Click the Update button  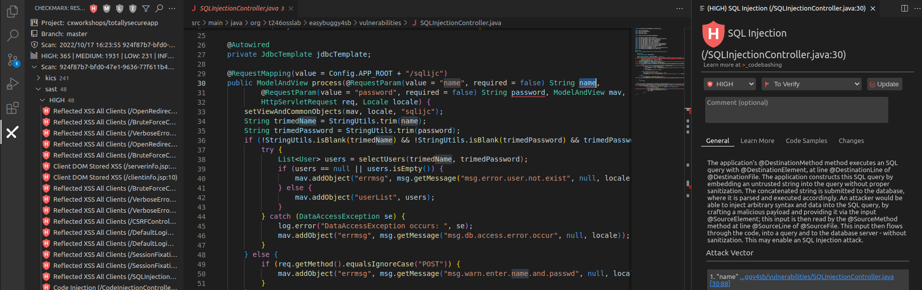click(884, 84)
